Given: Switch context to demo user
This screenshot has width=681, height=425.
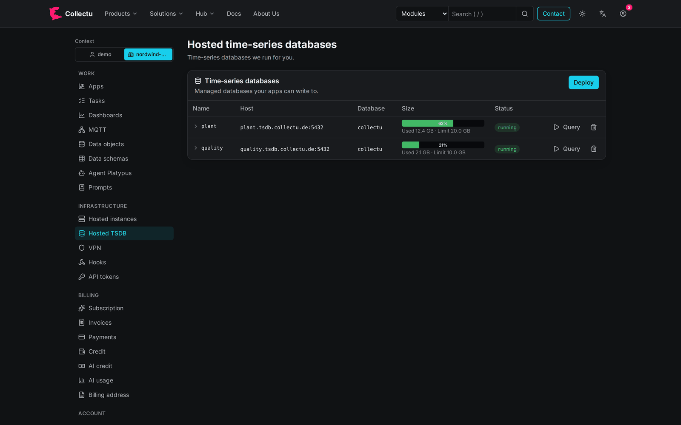Looking at the screenshot, I should click(x=100, y=54).
